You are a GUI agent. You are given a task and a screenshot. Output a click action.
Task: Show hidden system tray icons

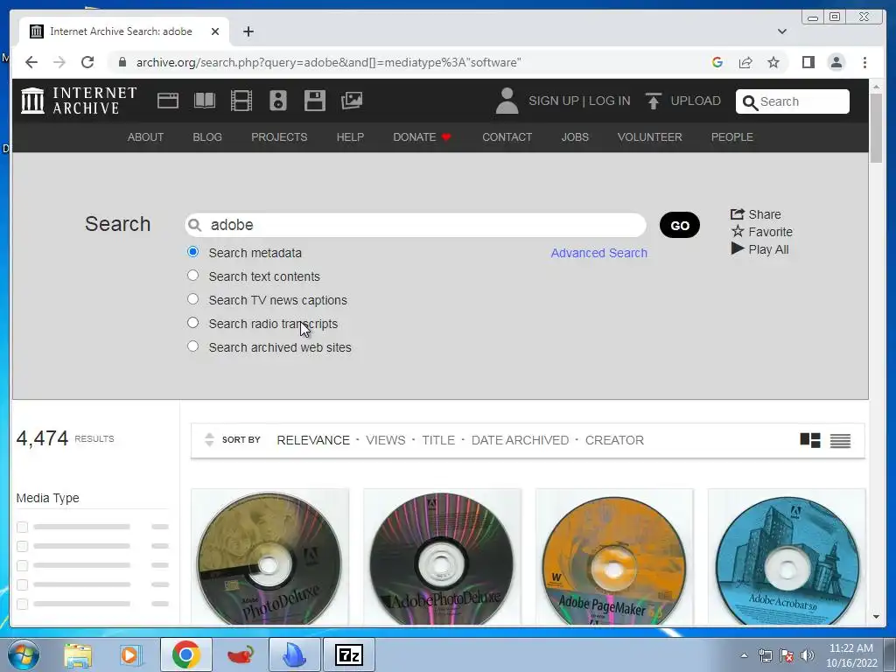coord(744,655)
